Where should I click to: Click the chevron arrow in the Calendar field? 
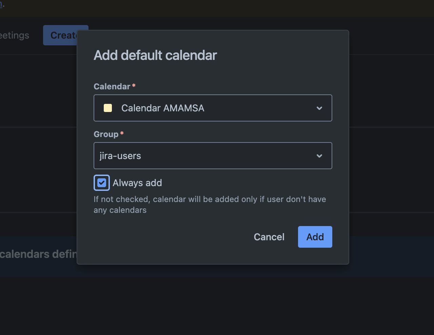coord(319,108)
